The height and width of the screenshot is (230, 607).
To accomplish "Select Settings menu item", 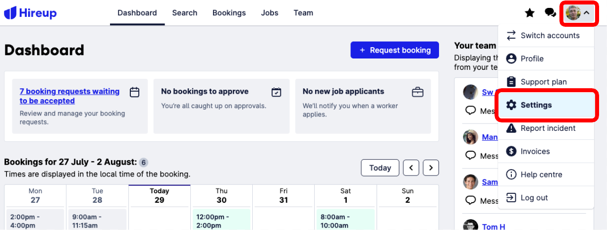I will click(546, 105).
